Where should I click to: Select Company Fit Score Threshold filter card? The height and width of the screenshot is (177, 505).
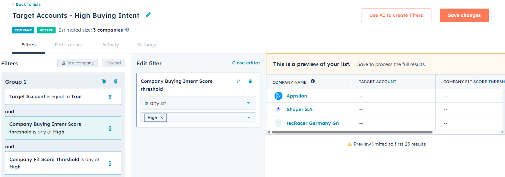[63, 163]
